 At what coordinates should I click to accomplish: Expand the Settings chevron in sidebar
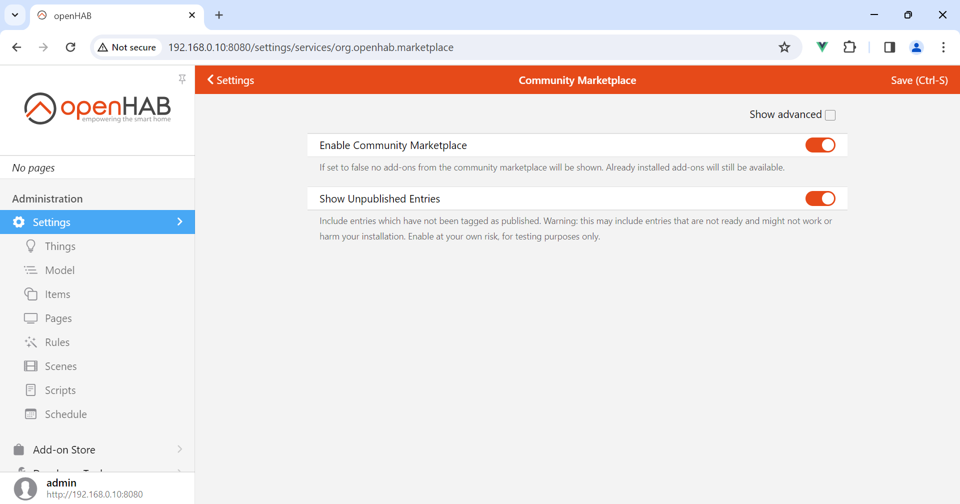coord(180,221)
